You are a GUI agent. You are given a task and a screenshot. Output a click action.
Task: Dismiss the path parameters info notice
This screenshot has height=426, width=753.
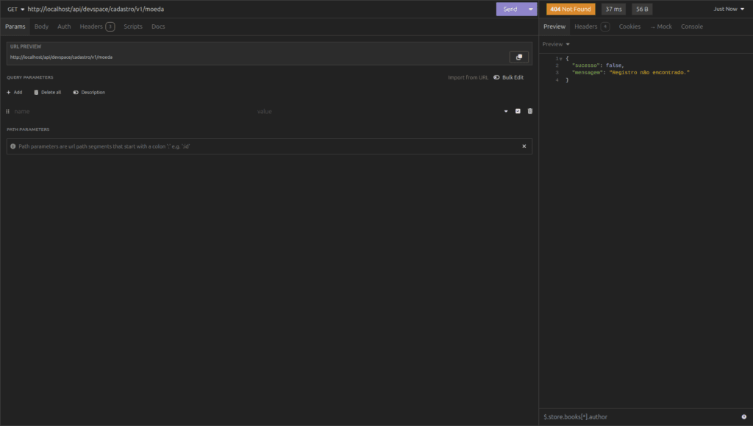pyautogui.click(x=524, y=146)
